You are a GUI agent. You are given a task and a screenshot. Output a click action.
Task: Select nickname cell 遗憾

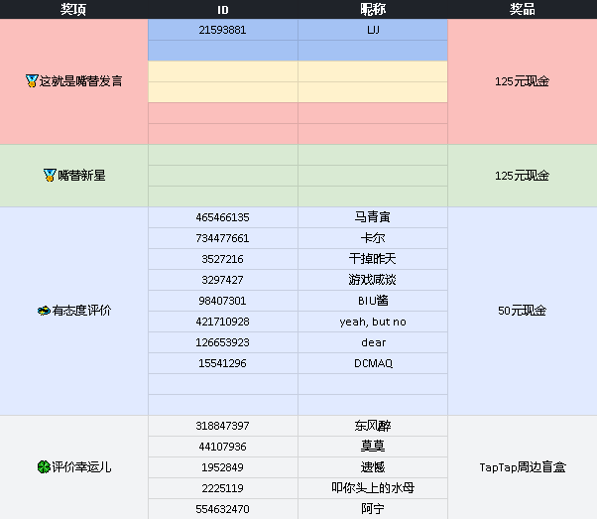373,467
